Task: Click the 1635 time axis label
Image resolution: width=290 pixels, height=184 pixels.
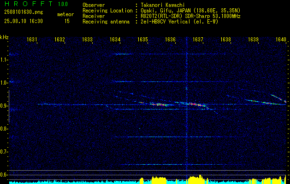Action: point(143,40)
